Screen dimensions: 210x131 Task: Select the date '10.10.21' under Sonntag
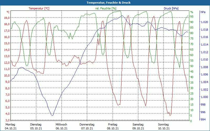tap(164, 128)
